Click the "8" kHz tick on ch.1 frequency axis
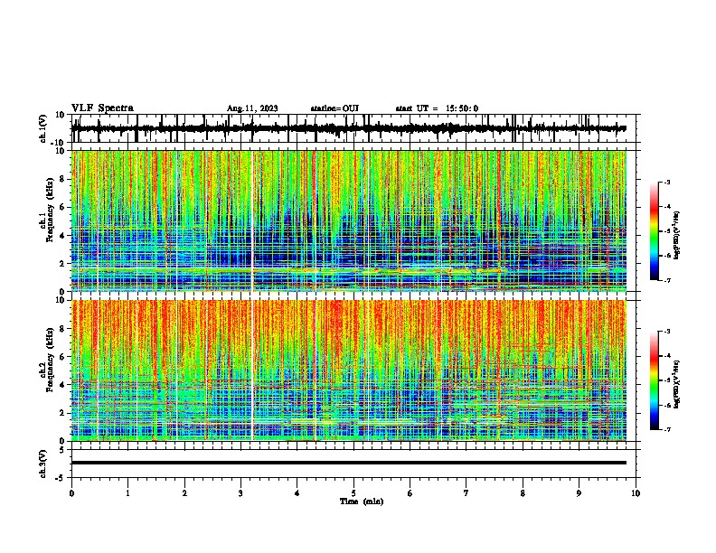 click(x=63, y=179)
